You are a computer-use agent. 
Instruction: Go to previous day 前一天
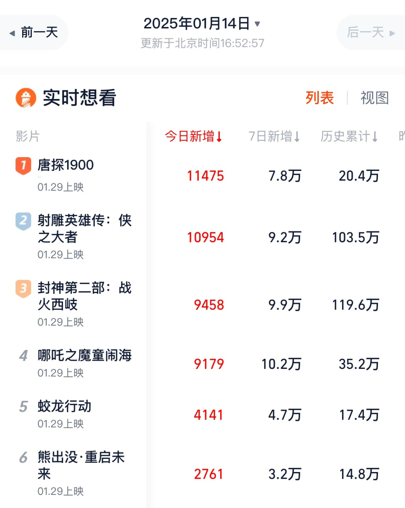point(34,33)
